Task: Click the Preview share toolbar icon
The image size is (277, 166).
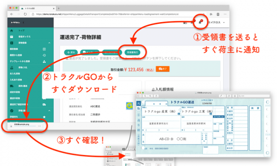Action: point(156,96)
